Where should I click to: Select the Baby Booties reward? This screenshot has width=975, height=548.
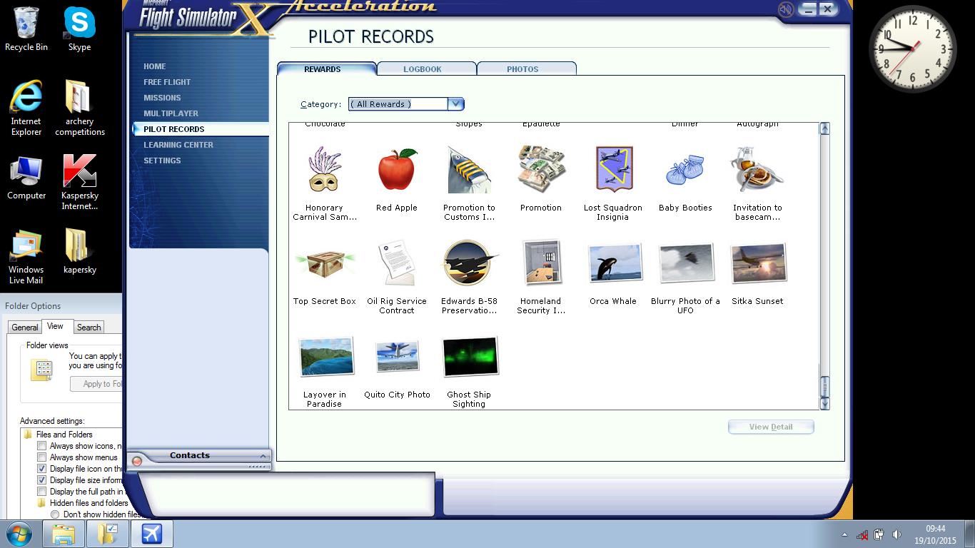click(685, 171)
